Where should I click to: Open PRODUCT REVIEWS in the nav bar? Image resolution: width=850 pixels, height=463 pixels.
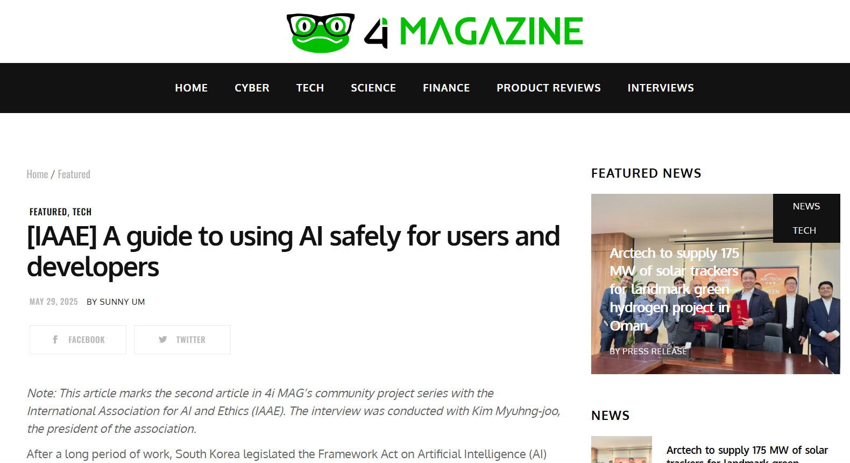[x=548, y=88]
